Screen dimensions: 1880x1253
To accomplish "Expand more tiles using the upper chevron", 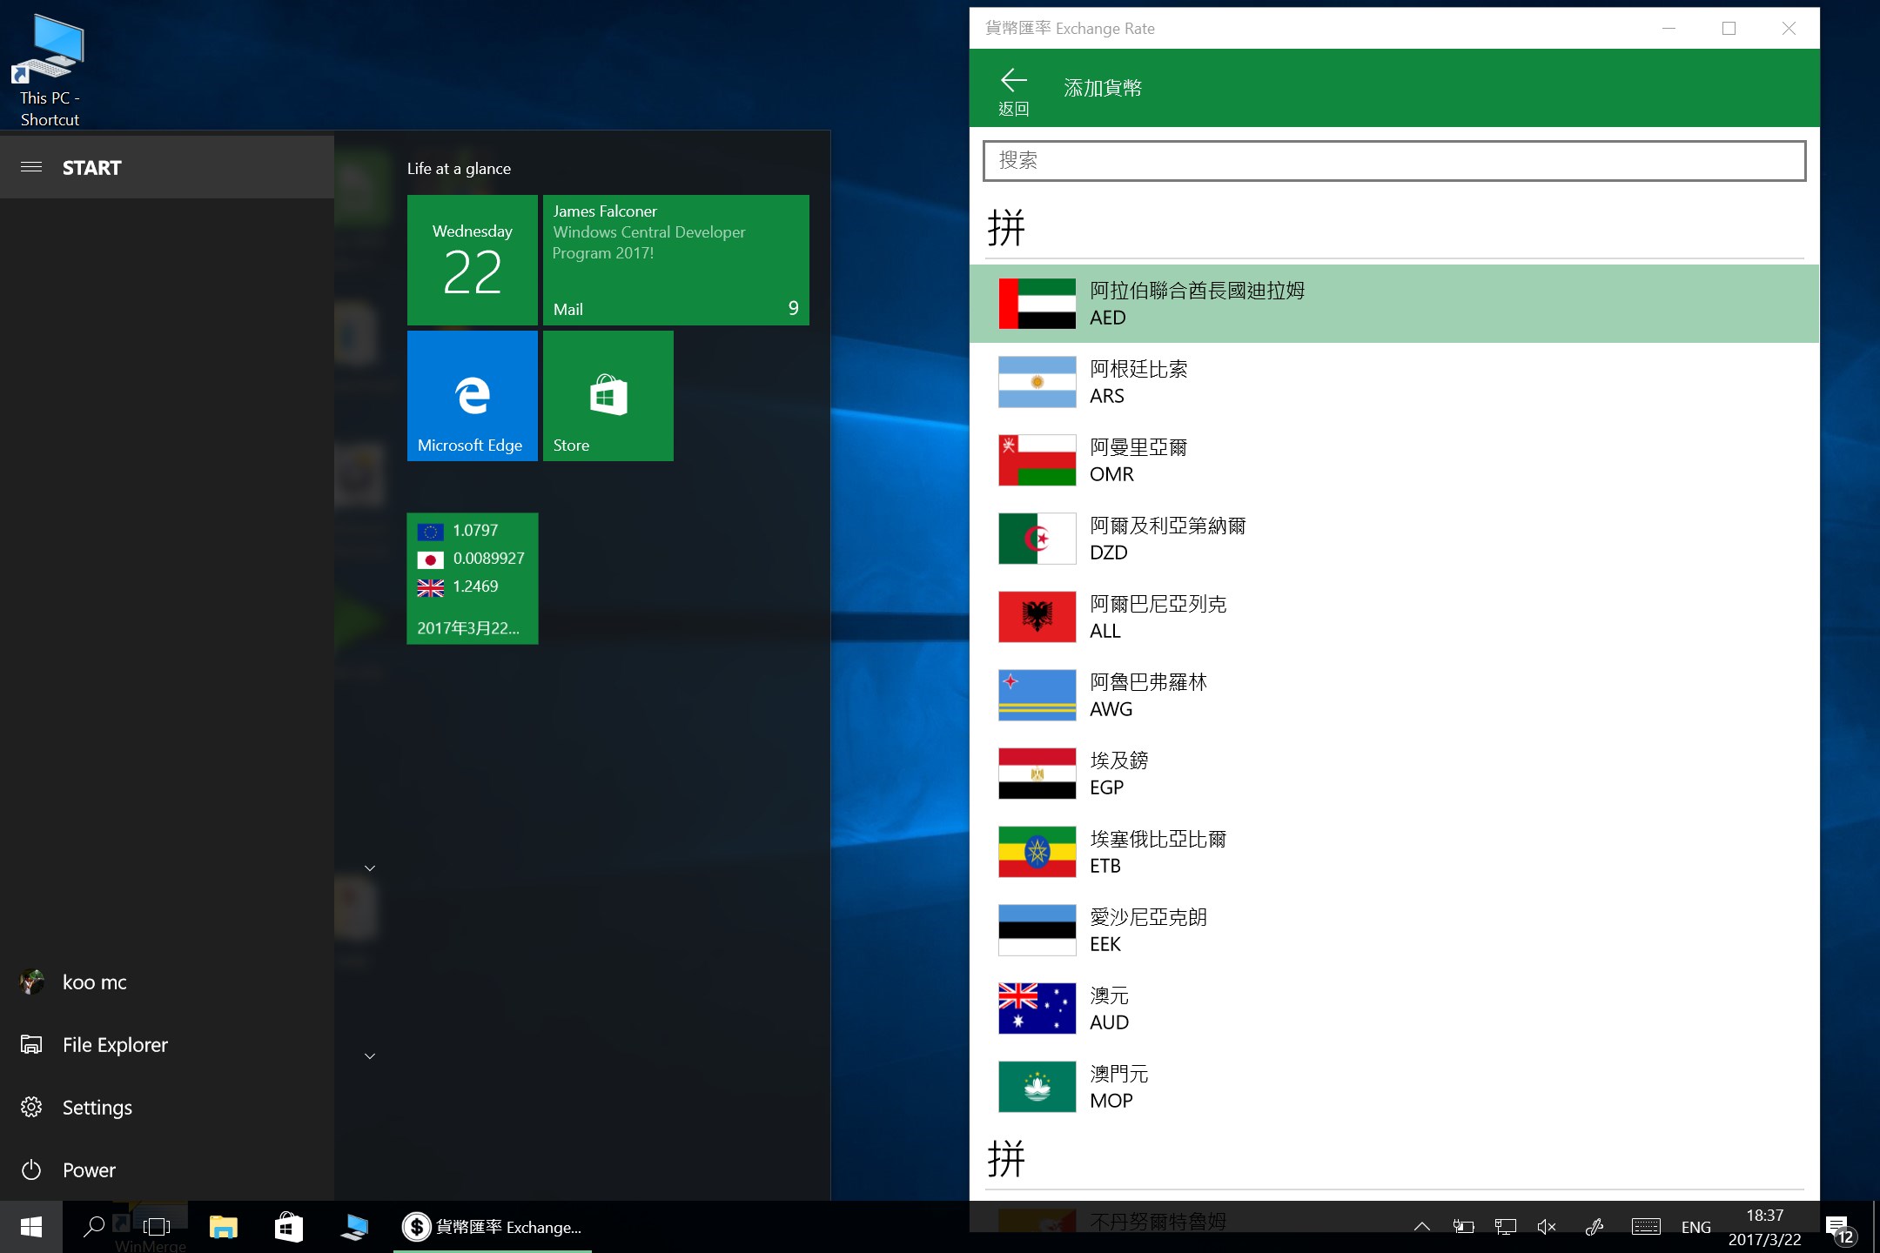I will 370,868.
